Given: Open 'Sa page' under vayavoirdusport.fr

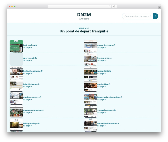Looking at the screenshot, I should (102, 113).
